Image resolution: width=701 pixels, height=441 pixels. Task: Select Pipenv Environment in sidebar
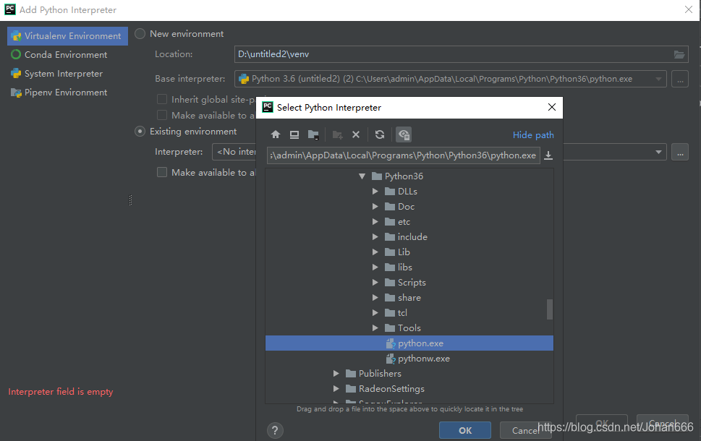pos(67,93)
